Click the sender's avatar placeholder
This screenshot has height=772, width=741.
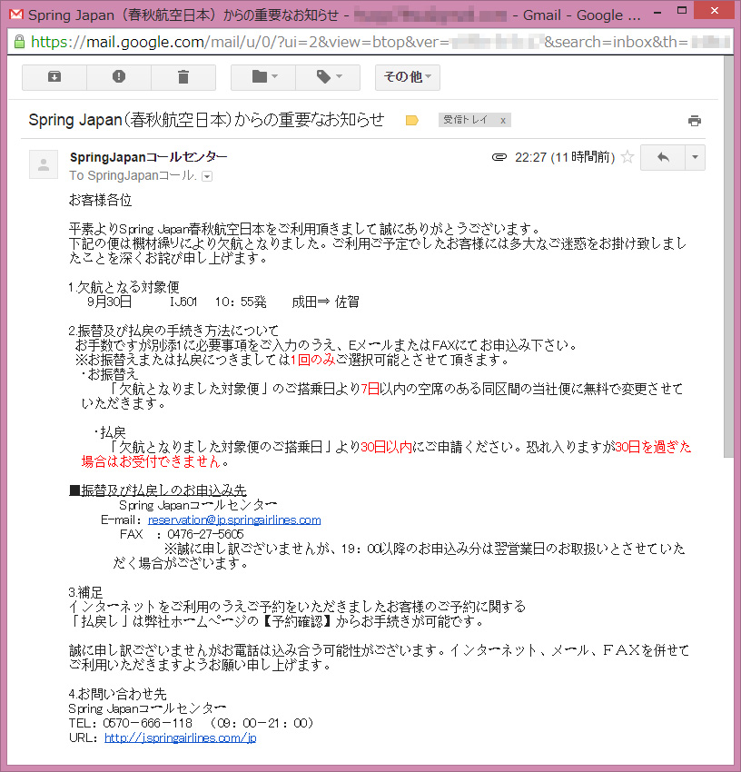[x=44, y=164]
